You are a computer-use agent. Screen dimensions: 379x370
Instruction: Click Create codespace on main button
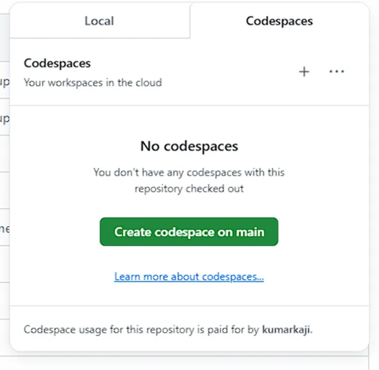click(189, 232)
